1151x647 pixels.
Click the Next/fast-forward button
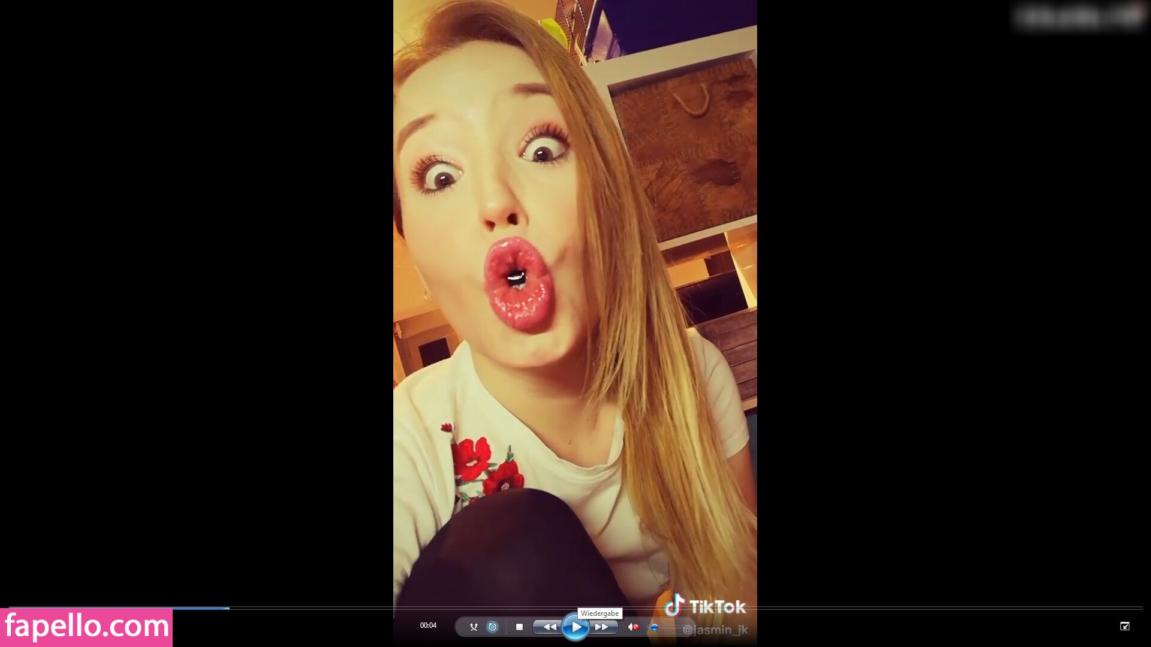602,627
